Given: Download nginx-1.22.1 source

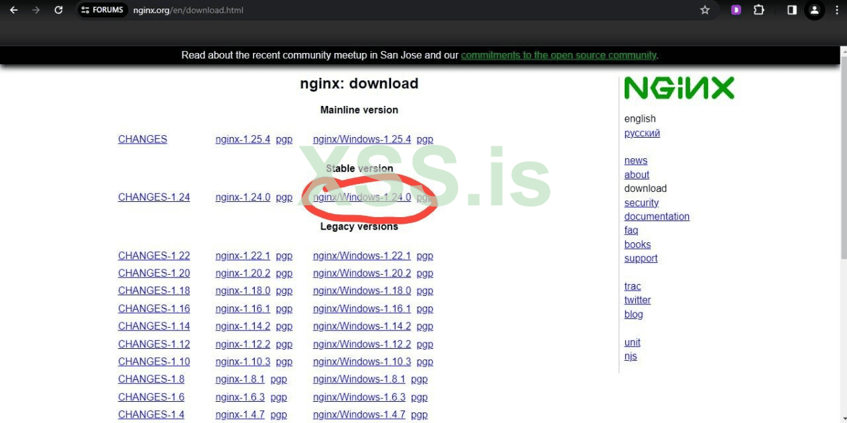Looking at the screenshot, I should click(243, 256).
